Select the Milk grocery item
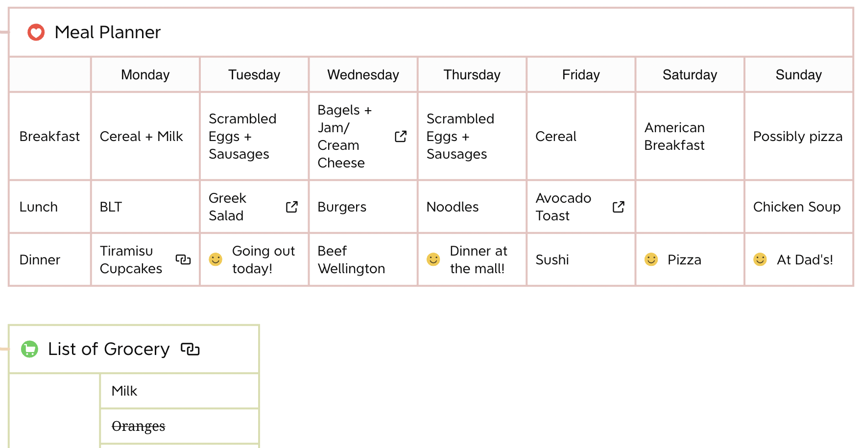Viewport: 862px width, 448px height. (180, 391)
